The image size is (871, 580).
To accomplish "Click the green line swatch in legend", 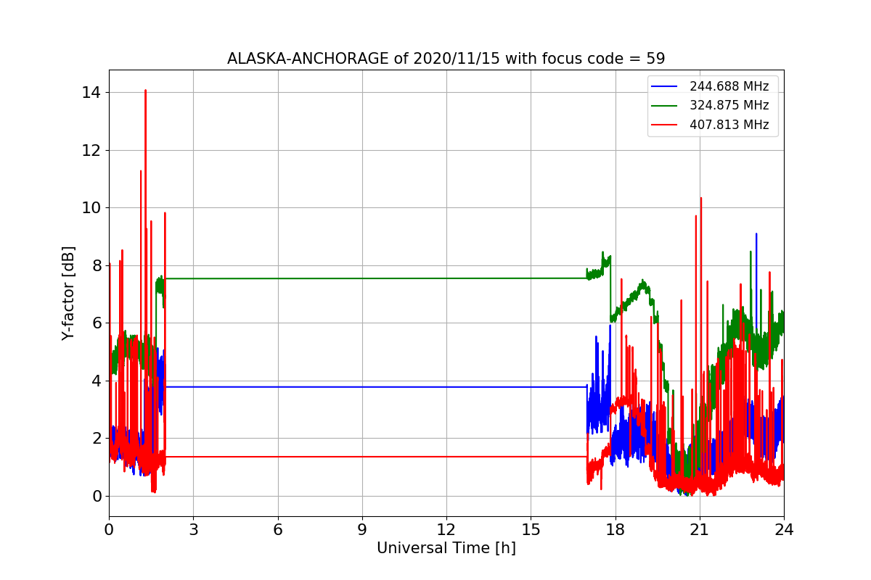I will (x=665, y=106).
